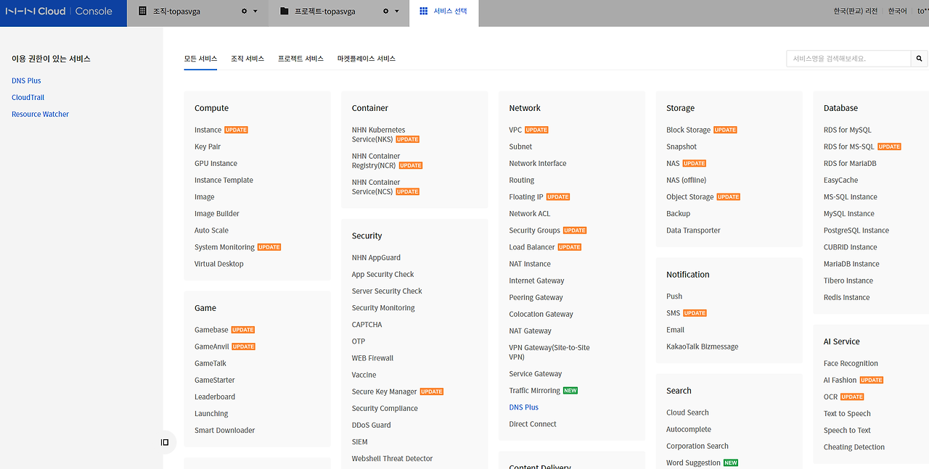Open Cheating Detection service
This screenshot has height=469, width=929.
[854, 447]
